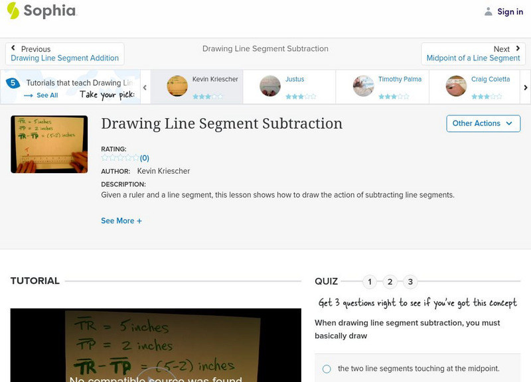Open the Other Actions dropdown
This screenshot has height=382, width=531.
coord(483,123)
